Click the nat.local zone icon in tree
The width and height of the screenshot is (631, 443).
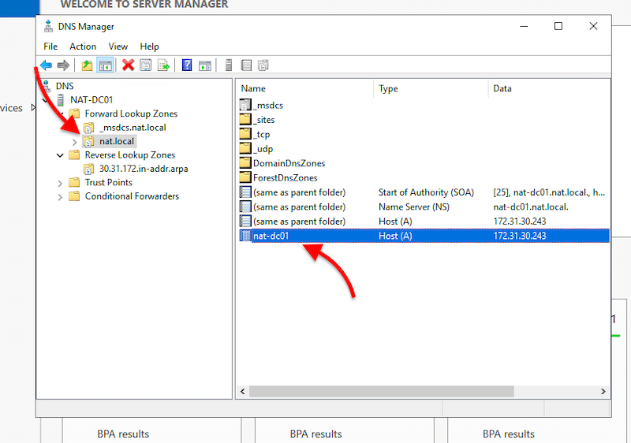88,142
